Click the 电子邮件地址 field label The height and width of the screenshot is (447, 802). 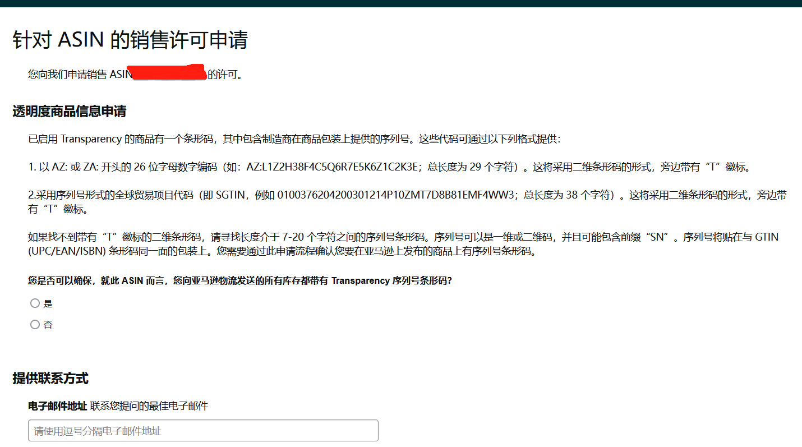57,406
